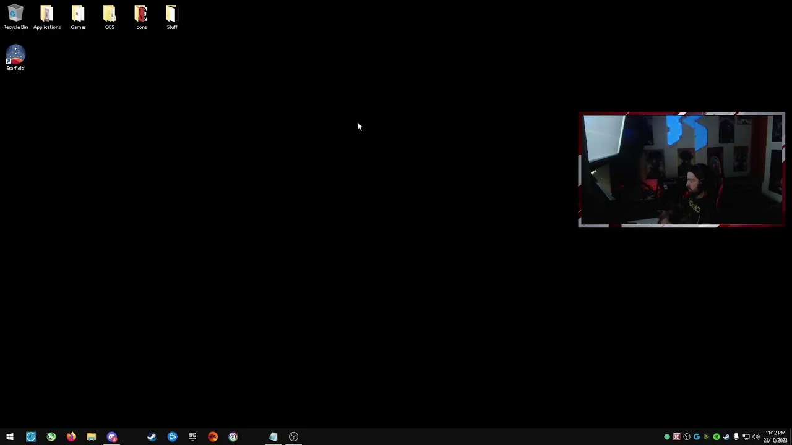Switch to OBS Studio in the taskbar

pos(293,437)
